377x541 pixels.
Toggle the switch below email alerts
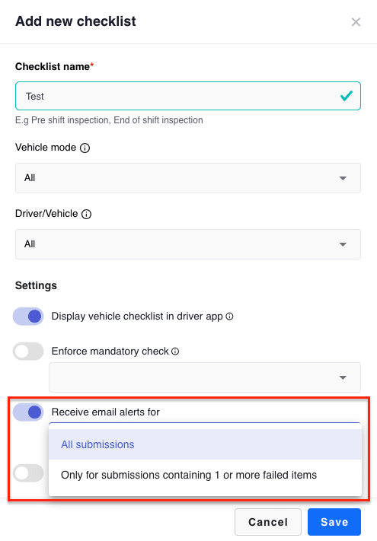pyautogui.click(x=28, y=473)
